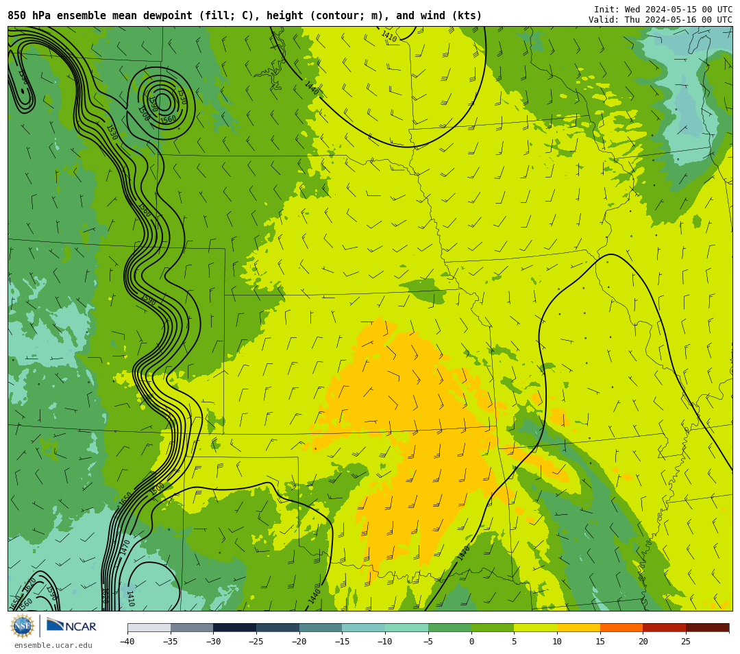This screenshot has width=740, height=654.
Task: Click the Init: Wed 2024-05-15 00 UTC line
Action: [663, 10]
